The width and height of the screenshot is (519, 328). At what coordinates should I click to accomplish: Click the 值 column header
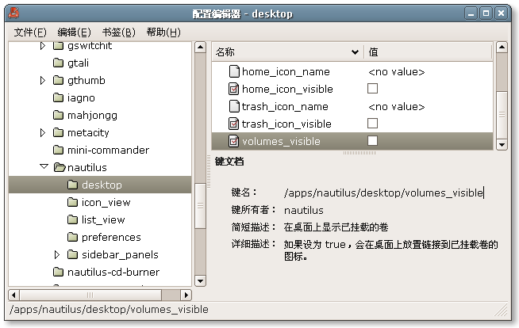pos(429,52)
